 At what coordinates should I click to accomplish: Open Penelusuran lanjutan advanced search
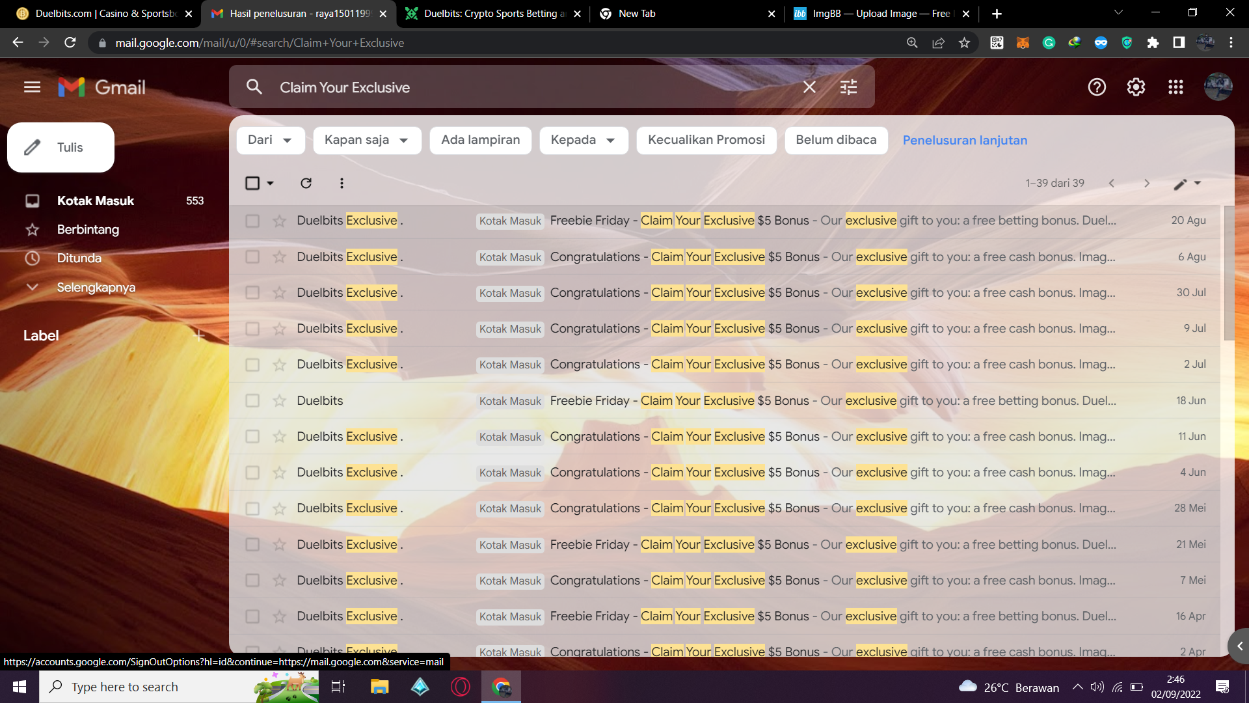tap(965, 141)
